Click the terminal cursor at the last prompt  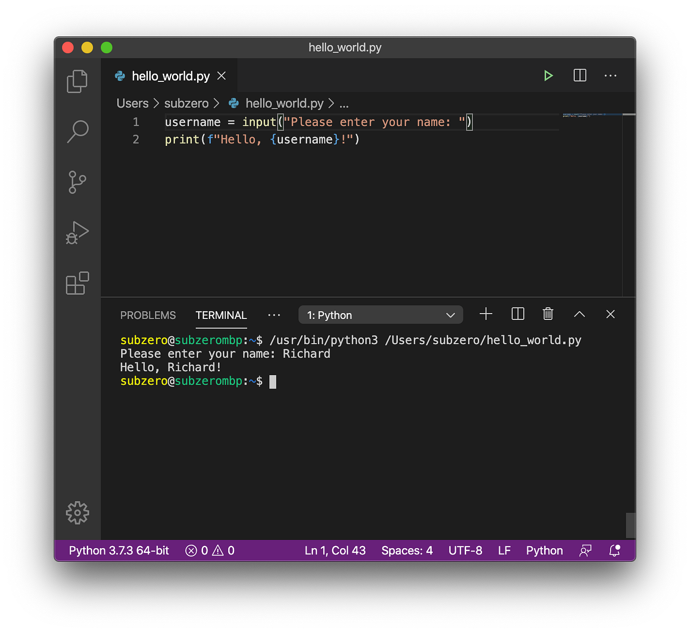(273, 382)
